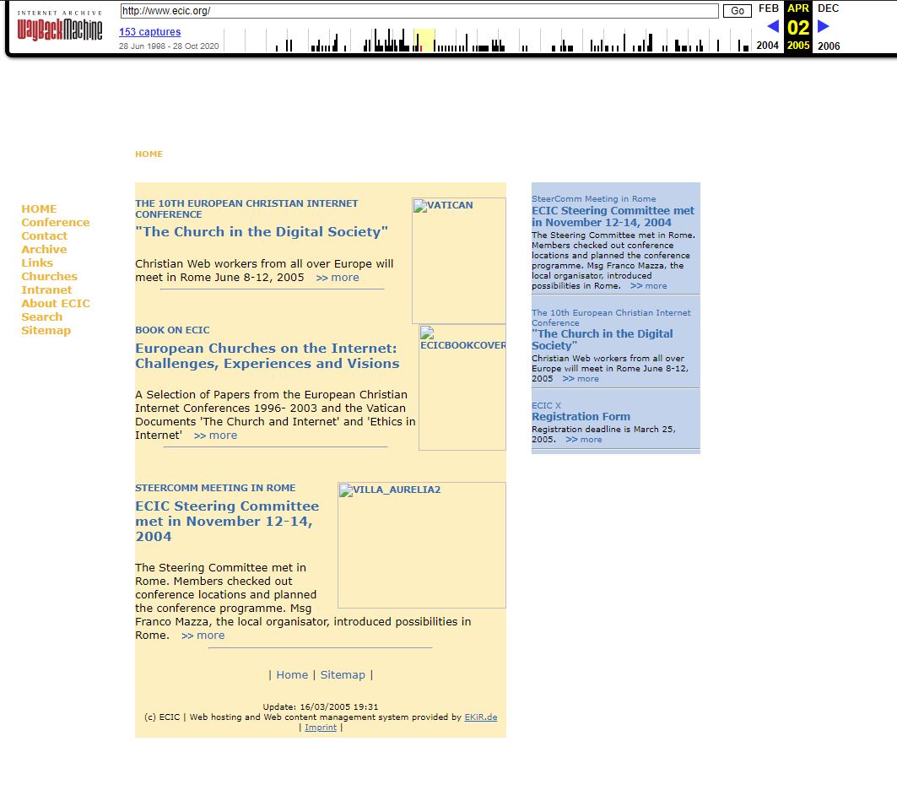Viewport: 897px width, 790px height.
Task: Click the broken VATICAN image
Action: 458,260
